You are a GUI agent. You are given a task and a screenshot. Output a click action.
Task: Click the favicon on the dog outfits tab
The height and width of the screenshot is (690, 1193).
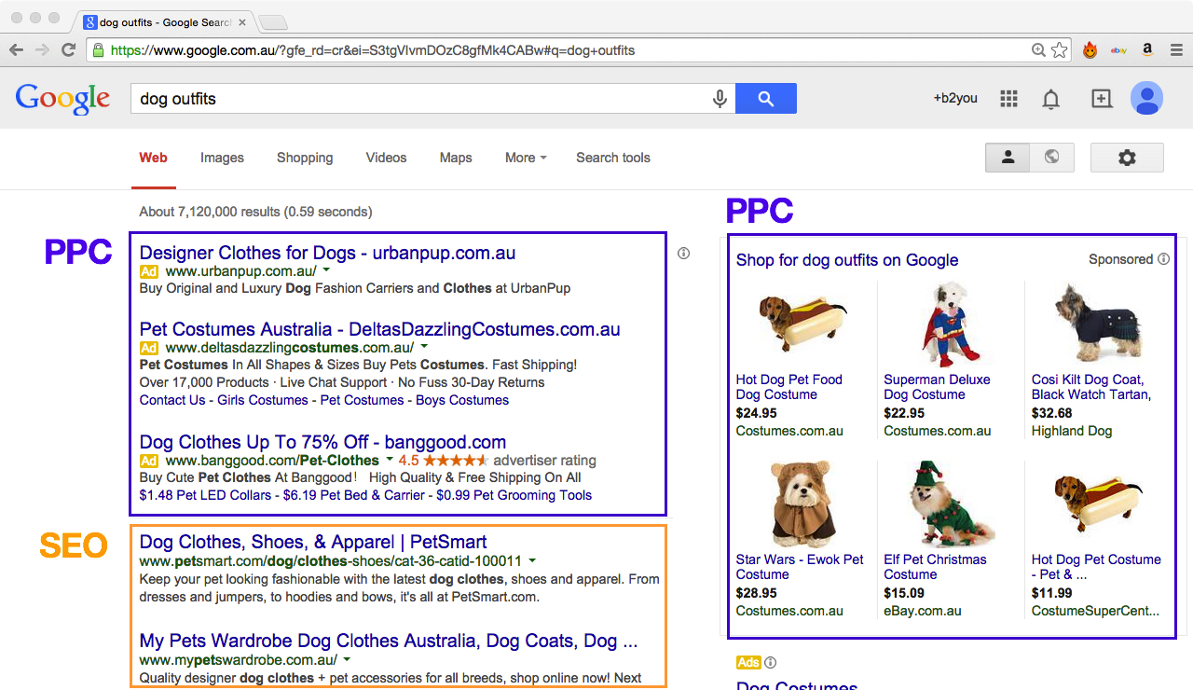pos(90,21)
